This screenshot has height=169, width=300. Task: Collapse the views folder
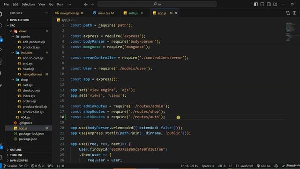click(x=28, y=31)
